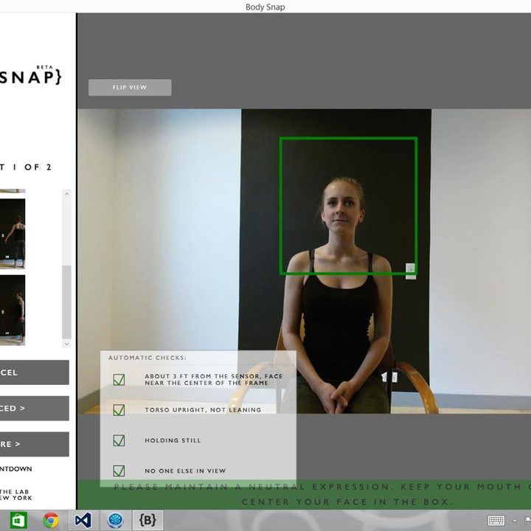
Task: Click the 'T 1 OF 2' step label
Action: (26, 167)
